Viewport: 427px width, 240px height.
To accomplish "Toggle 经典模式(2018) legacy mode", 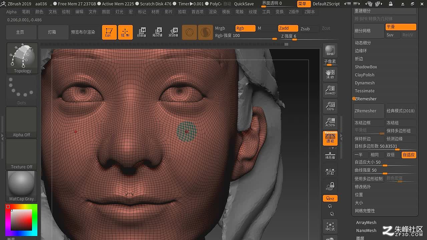I will [x=401, y=111].
